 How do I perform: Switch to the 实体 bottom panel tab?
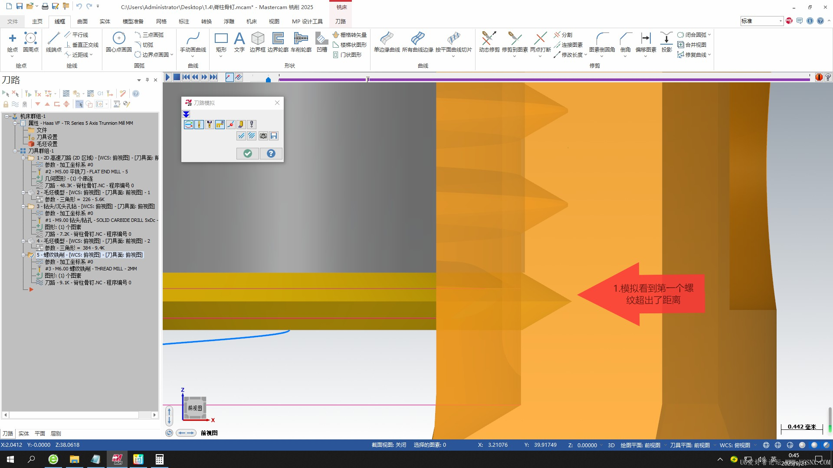click(x=24, y=433)
